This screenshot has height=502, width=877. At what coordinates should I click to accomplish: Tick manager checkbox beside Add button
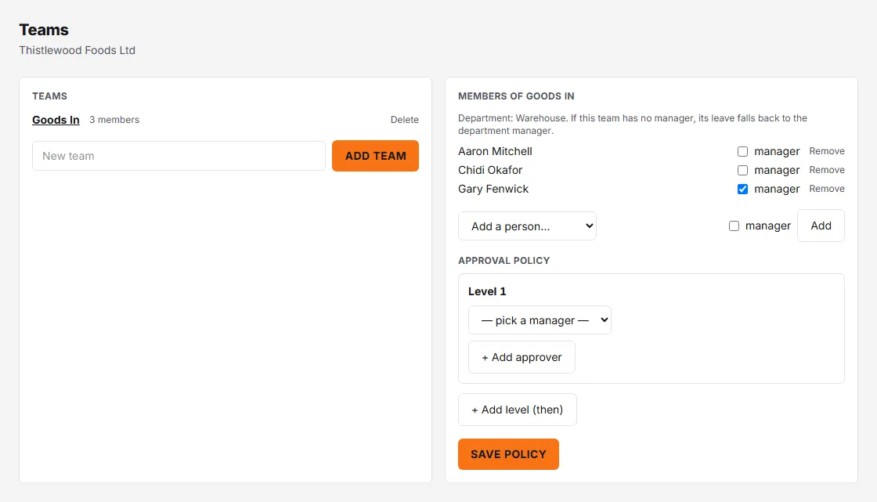click(734, 226)
